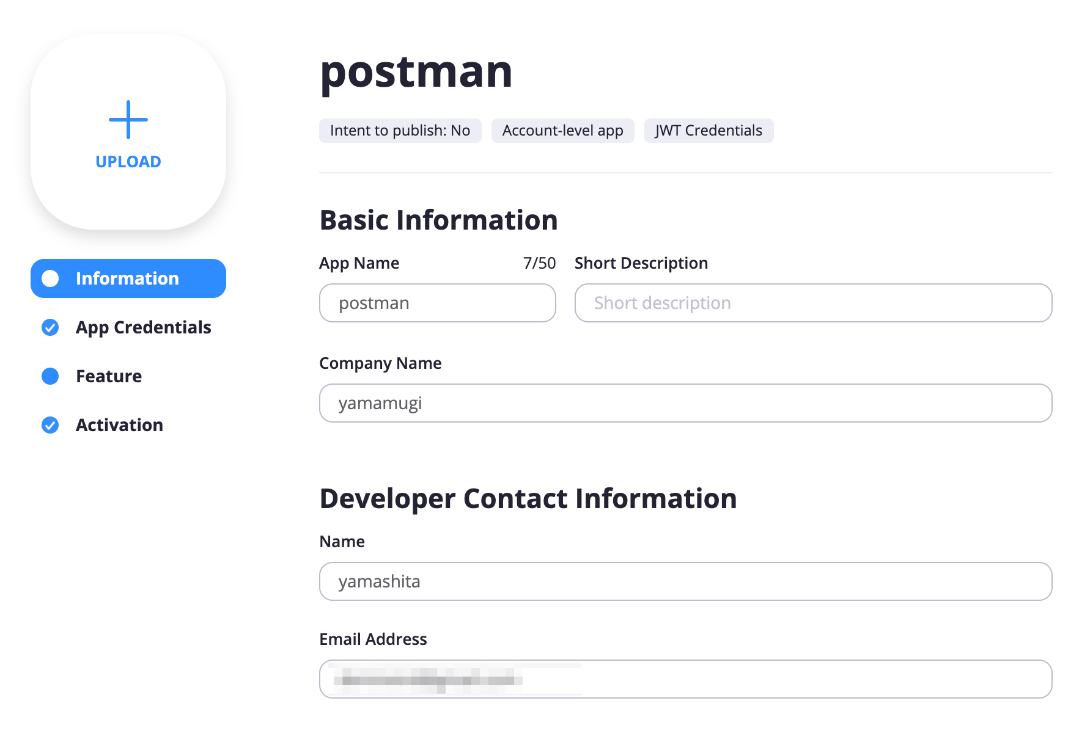Click the 7/50 character counter
Screen dimensions: 1071x745
click(x=540, y=263)
